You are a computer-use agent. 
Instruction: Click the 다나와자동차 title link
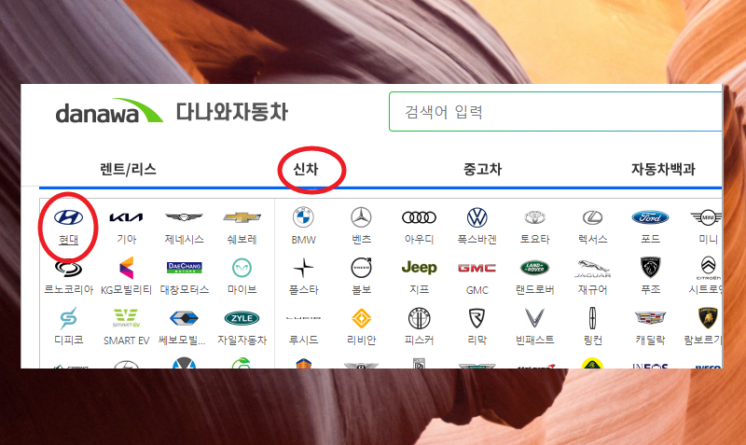[x=231, y=112]
